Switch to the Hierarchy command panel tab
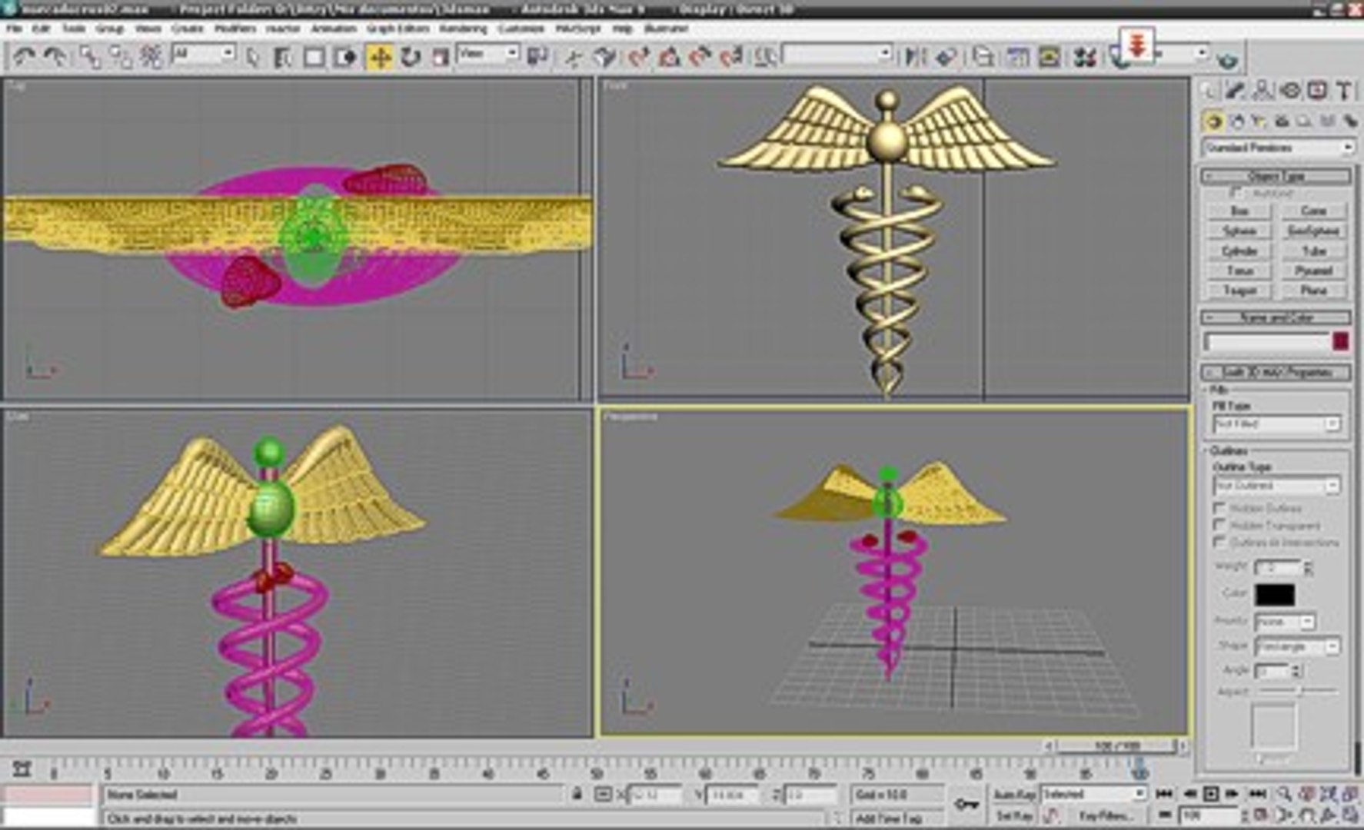Viewport: 1364px width, 830px height. coord(1263,91)
